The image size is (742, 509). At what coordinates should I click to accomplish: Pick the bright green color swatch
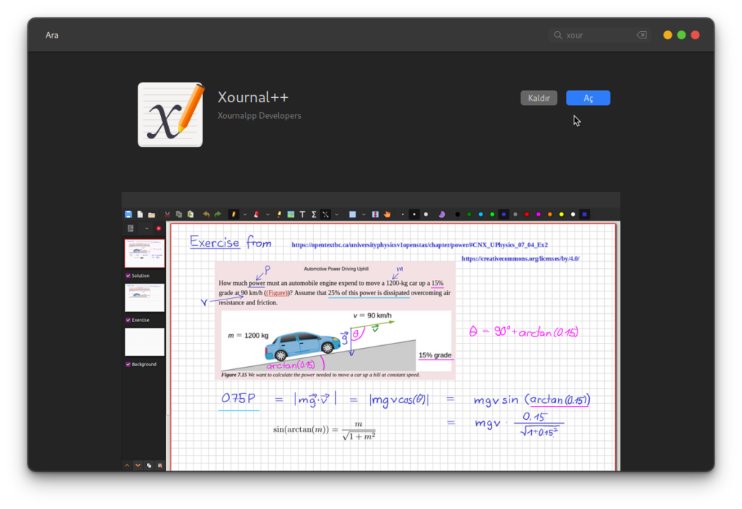492,215
